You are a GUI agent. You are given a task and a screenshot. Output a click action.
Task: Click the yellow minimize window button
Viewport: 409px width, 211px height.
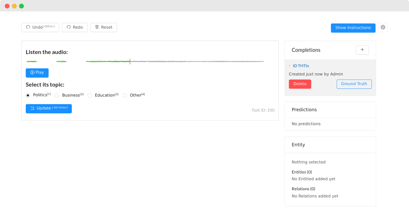[x=14, y=6]
